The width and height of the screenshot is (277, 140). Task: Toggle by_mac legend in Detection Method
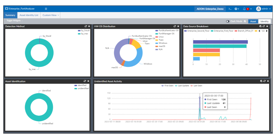[83, 34]
